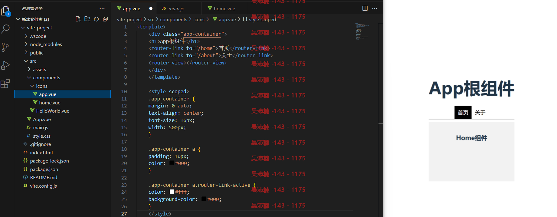The image size is (557, 217).
Task: Click the New Folder icon in explorer
Action: (x=87, y=19)
